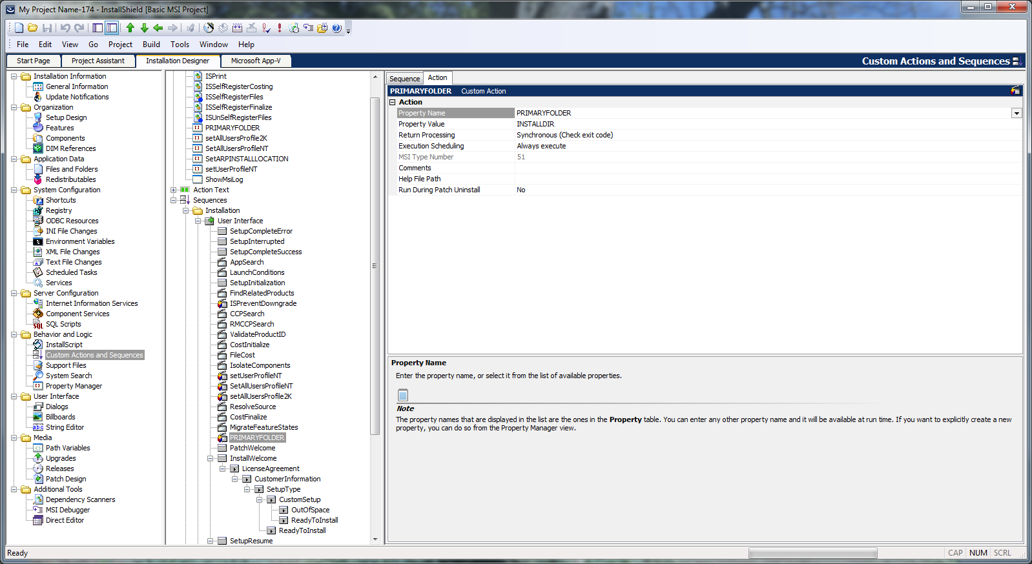
Task: Click the green up arrow icon
Action: tap(130, 28)
